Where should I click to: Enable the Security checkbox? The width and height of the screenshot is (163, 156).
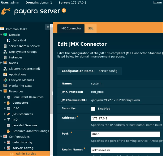[x=93, y=108]
